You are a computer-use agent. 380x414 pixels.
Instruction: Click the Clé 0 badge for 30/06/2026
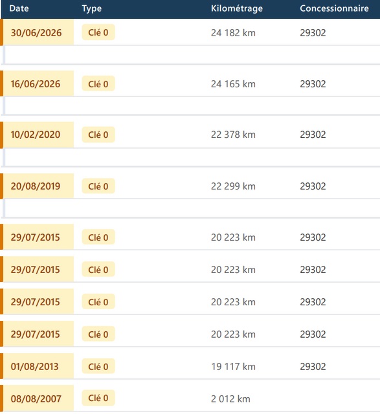[x=98, y=32]
